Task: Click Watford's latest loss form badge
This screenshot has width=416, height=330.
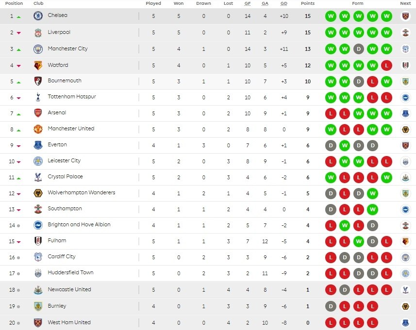Action: 386,65
